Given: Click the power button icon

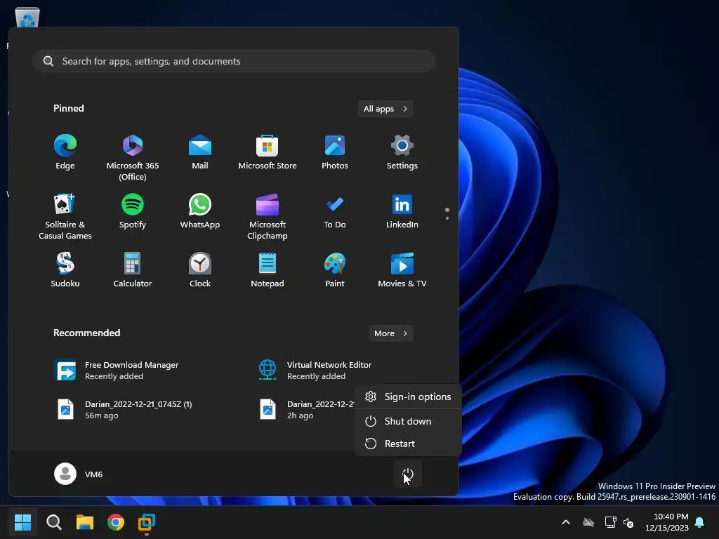Looking at the screenshot, I should click(x=408, y=474).
